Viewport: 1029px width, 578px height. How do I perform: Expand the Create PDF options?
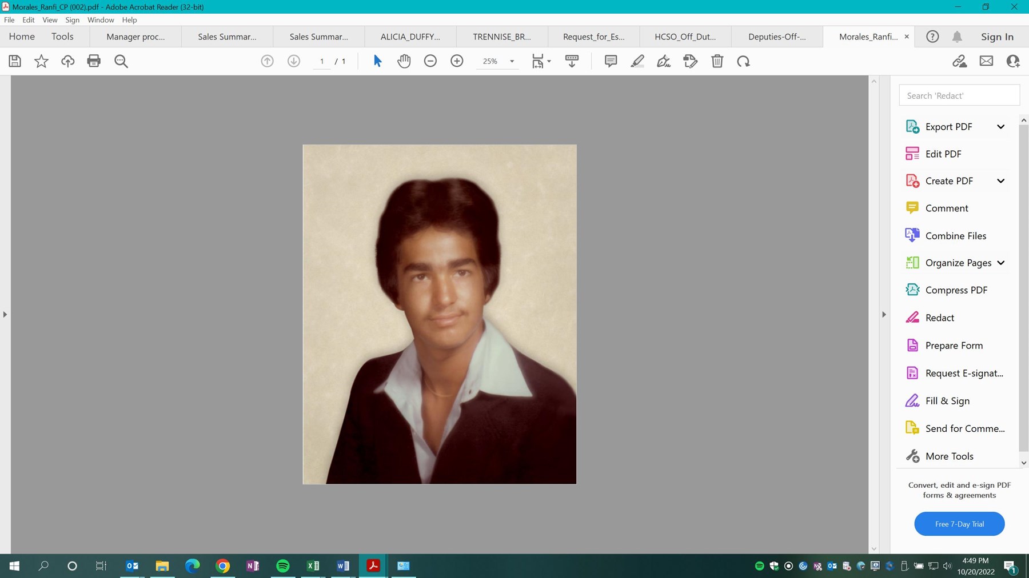click(1001, 180)
